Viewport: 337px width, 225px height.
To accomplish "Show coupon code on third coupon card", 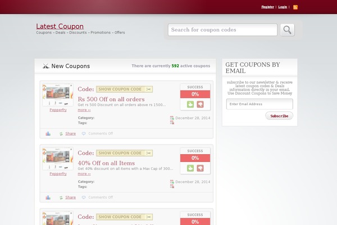I will [x=124, y=217].
